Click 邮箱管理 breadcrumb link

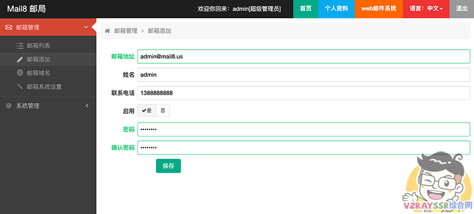pyautogui.click(x=126, y=31)
